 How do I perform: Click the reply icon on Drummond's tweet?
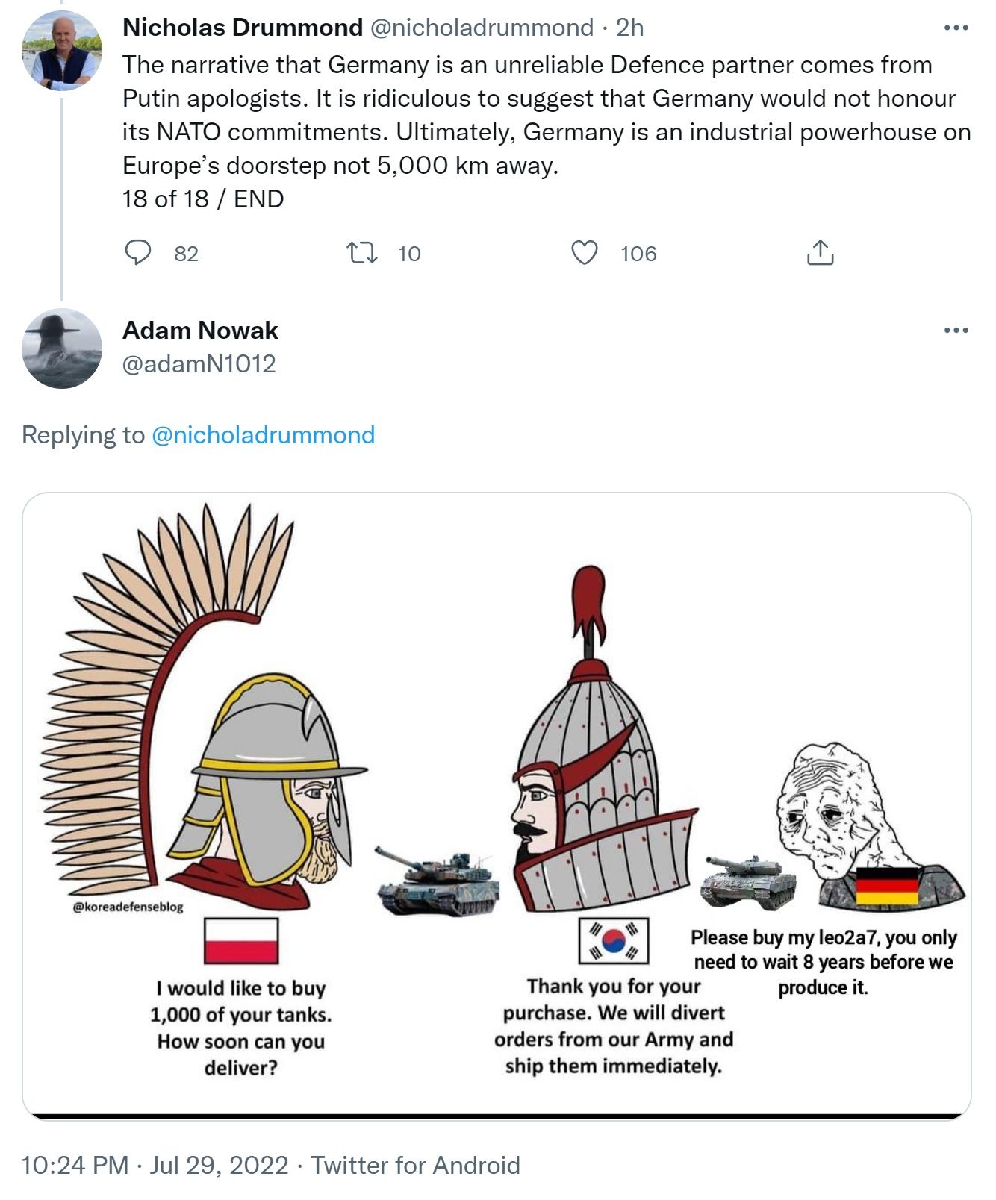click(138, 253)
